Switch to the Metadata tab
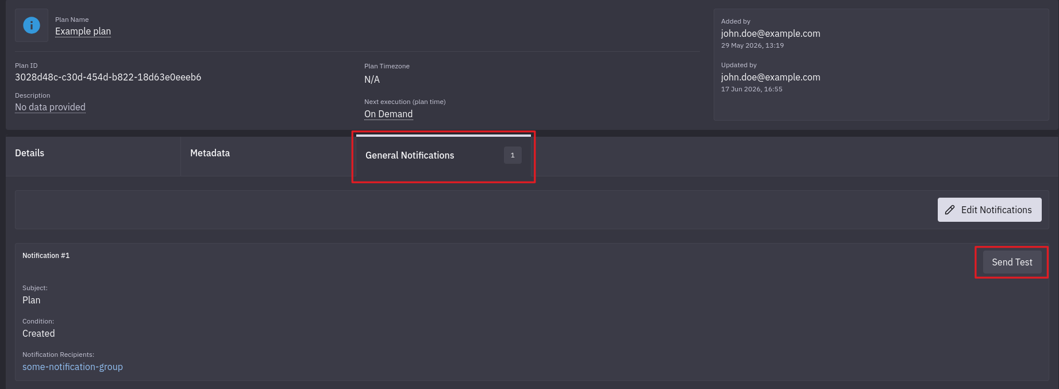Viewport: 1059px width, 389px height. click(x=268, y=153)
